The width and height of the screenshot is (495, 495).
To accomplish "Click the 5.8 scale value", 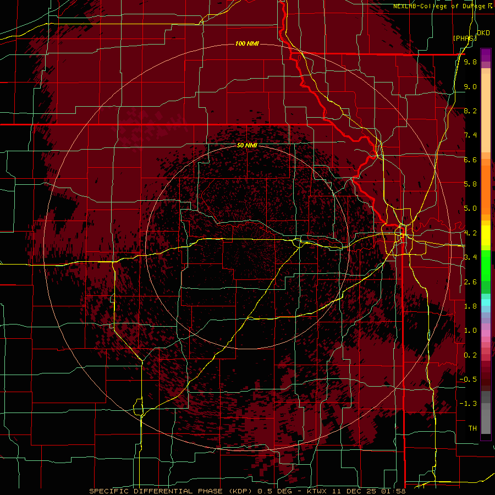I will click(470, 184).
